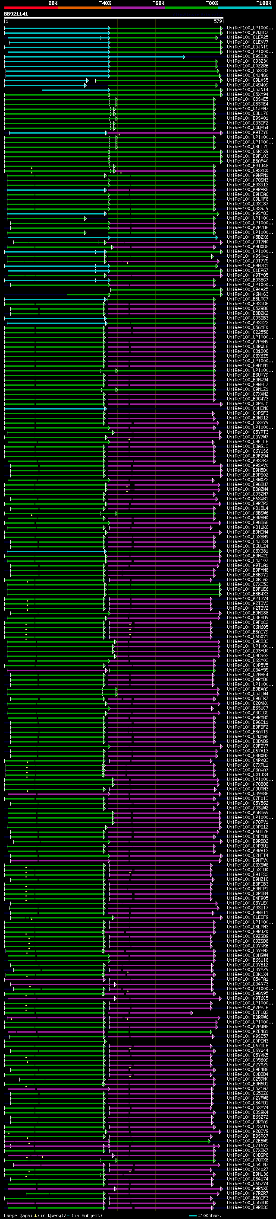Select the UniRef100_C5XK33 label

coord(248,71)
